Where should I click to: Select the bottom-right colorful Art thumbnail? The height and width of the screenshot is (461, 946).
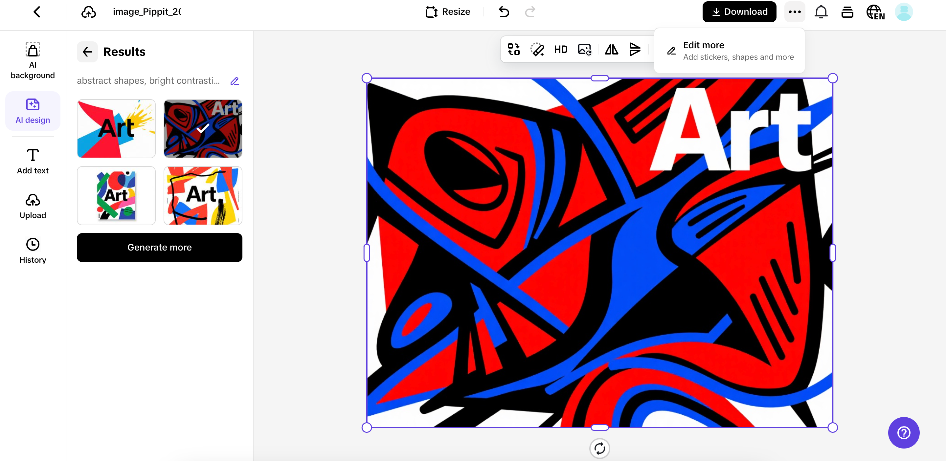(203, 196)
